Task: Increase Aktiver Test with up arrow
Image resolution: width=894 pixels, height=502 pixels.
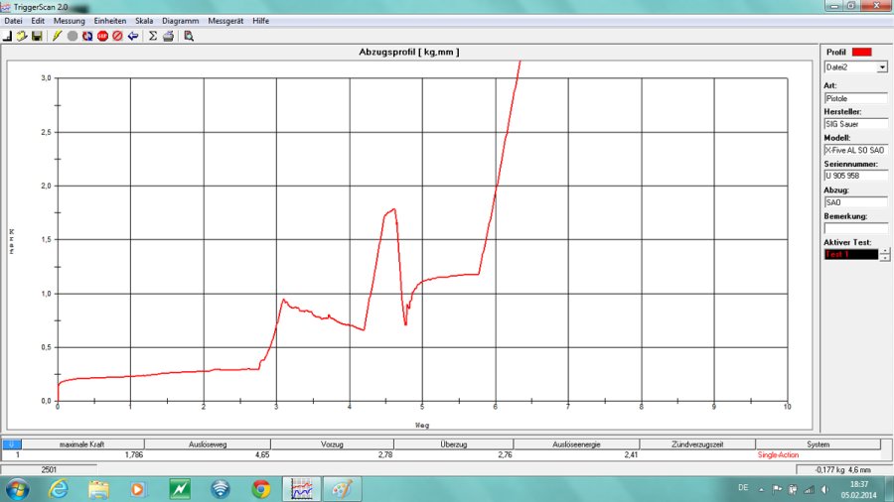Action: (884, 251)
